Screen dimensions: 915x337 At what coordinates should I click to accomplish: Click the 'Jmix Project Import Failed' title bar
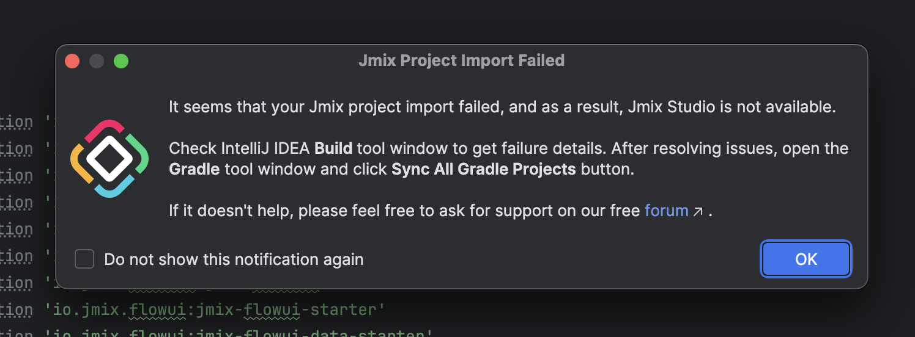click(x=461, y=60)
